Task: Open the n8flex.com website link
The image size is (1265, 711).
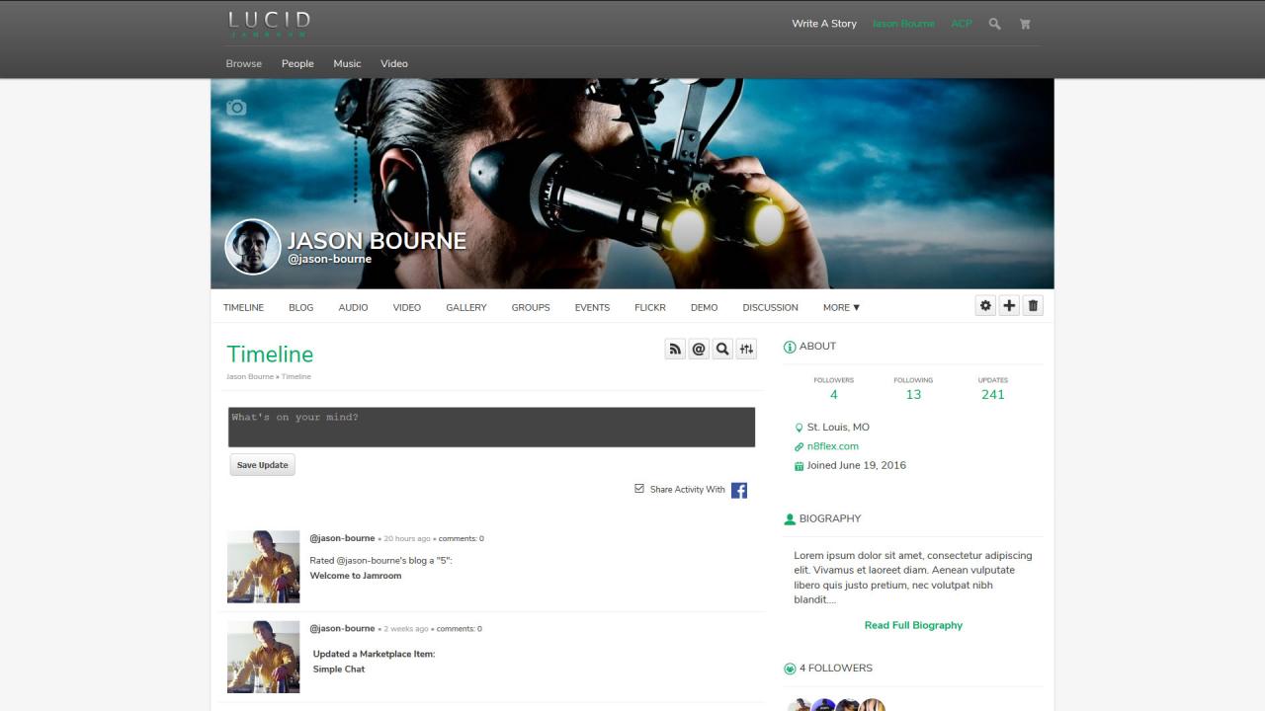Action: 833,446
